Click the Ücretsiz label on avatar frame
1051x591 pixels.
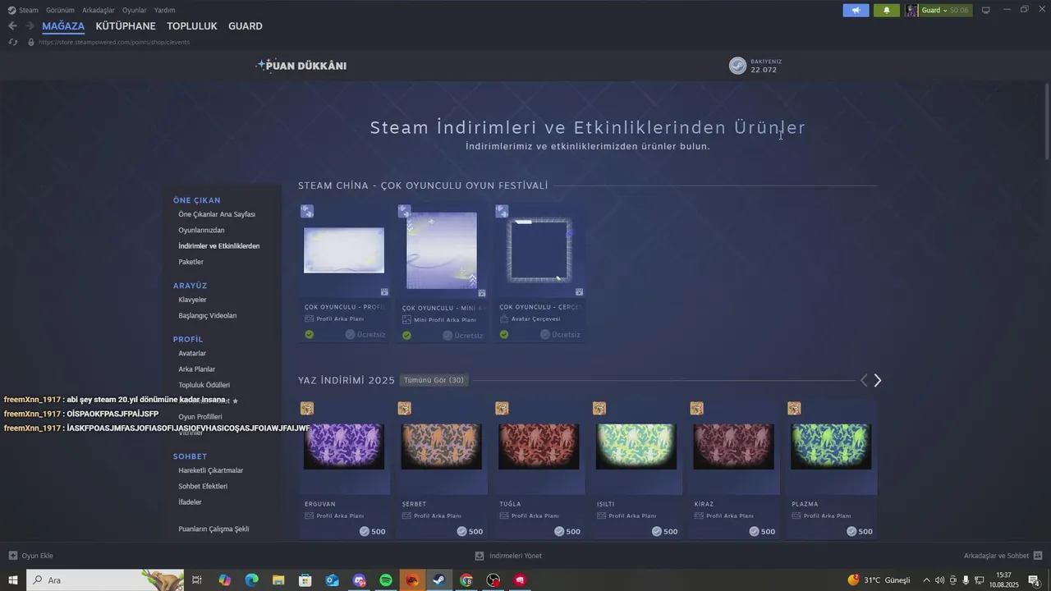(561, 334)
